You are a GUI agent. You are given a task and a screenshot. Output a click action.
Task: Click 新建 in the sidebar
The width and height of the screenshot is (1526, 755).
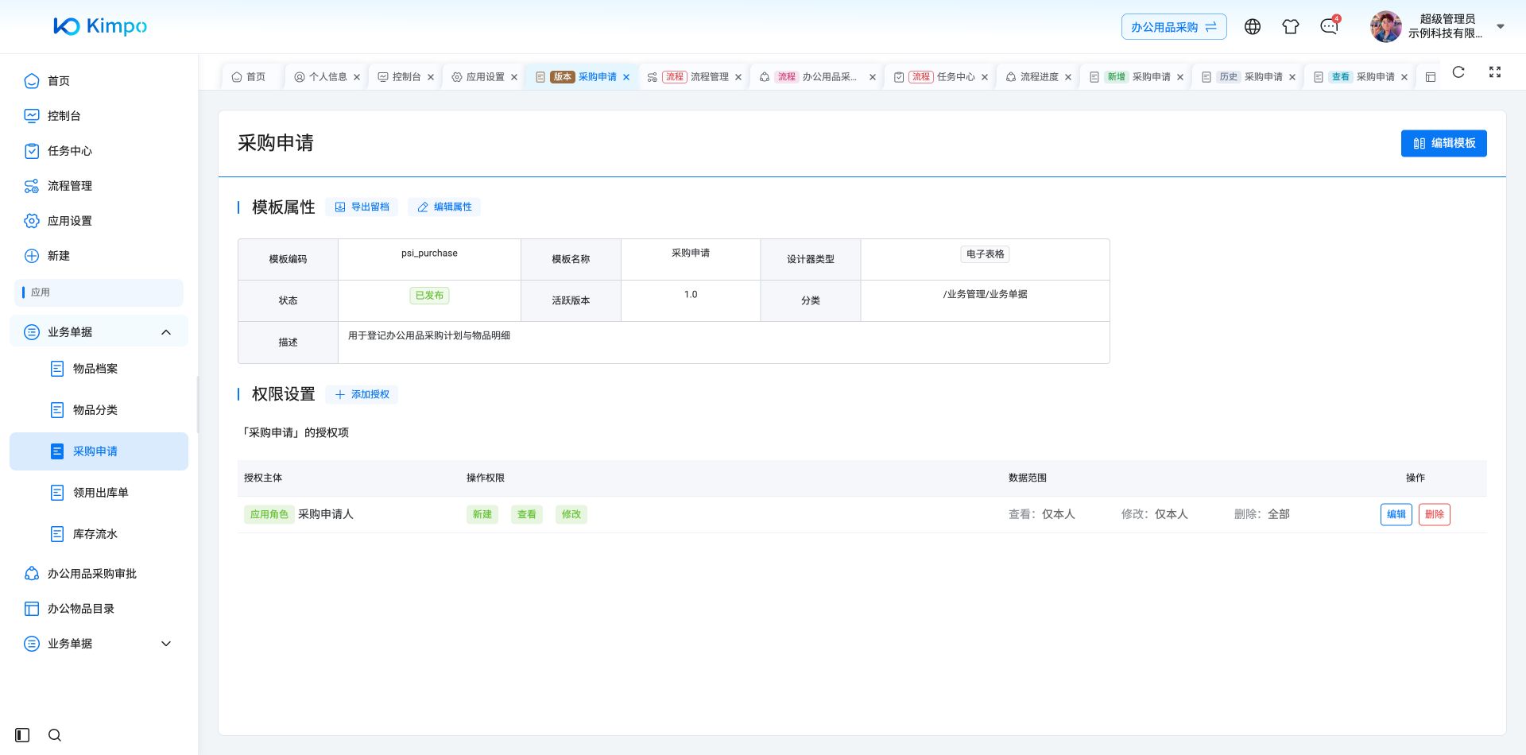pos(99,256)
